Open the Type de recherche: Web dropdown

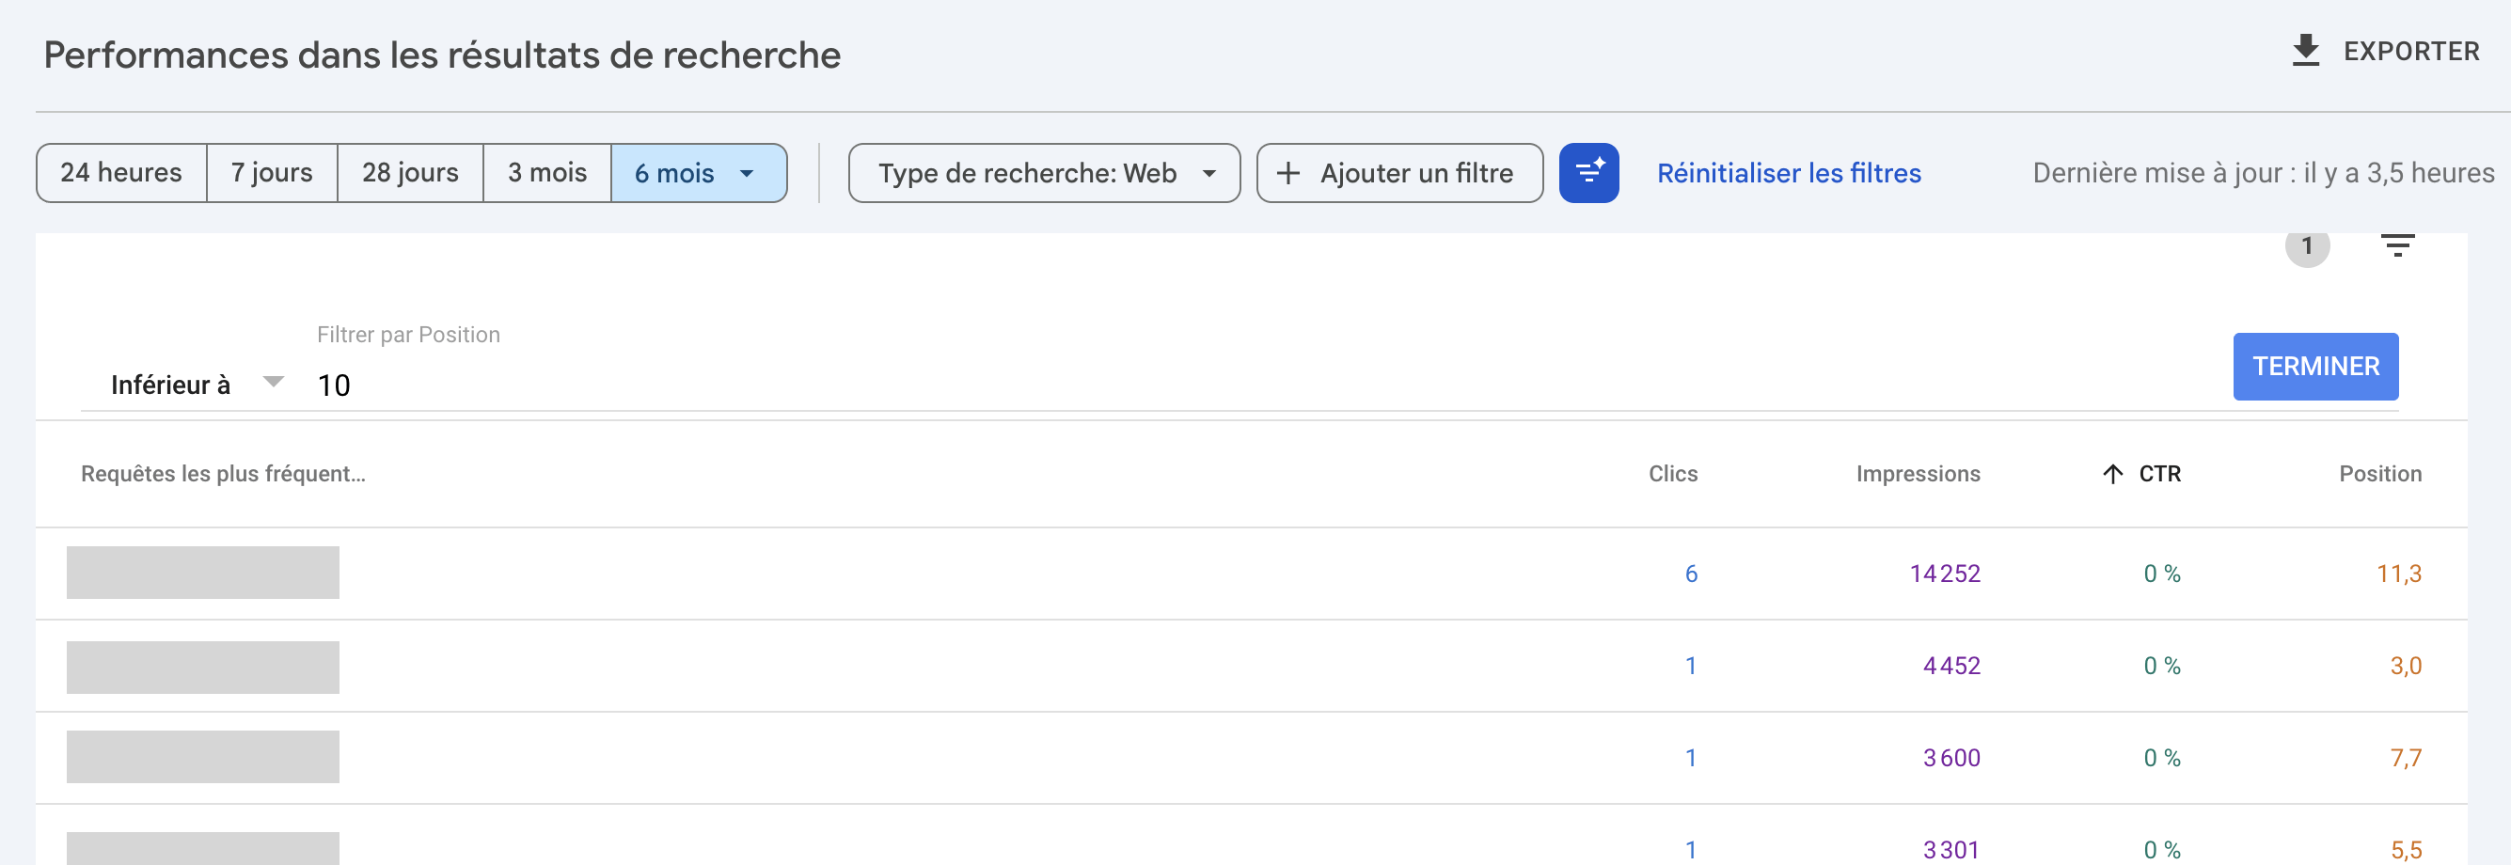[x=1043, y=172]
